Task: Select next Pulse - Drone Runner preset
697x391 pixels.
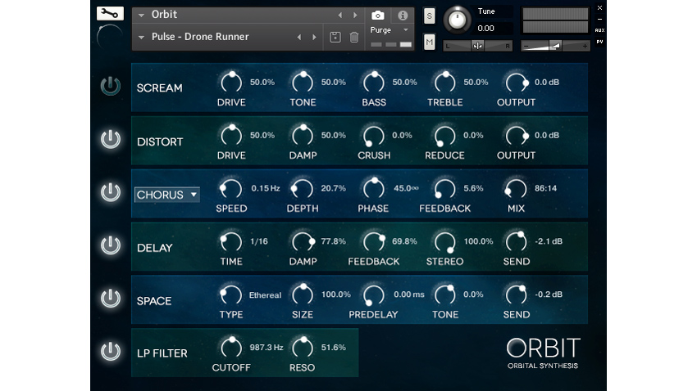Action: pos(314,38)
